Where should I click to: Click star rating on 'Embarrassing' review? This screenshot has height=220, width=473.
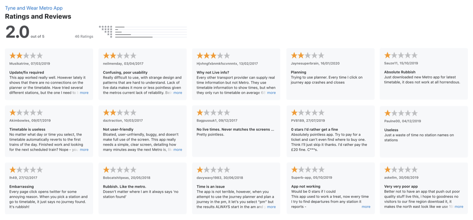click(x=26, y=170)
